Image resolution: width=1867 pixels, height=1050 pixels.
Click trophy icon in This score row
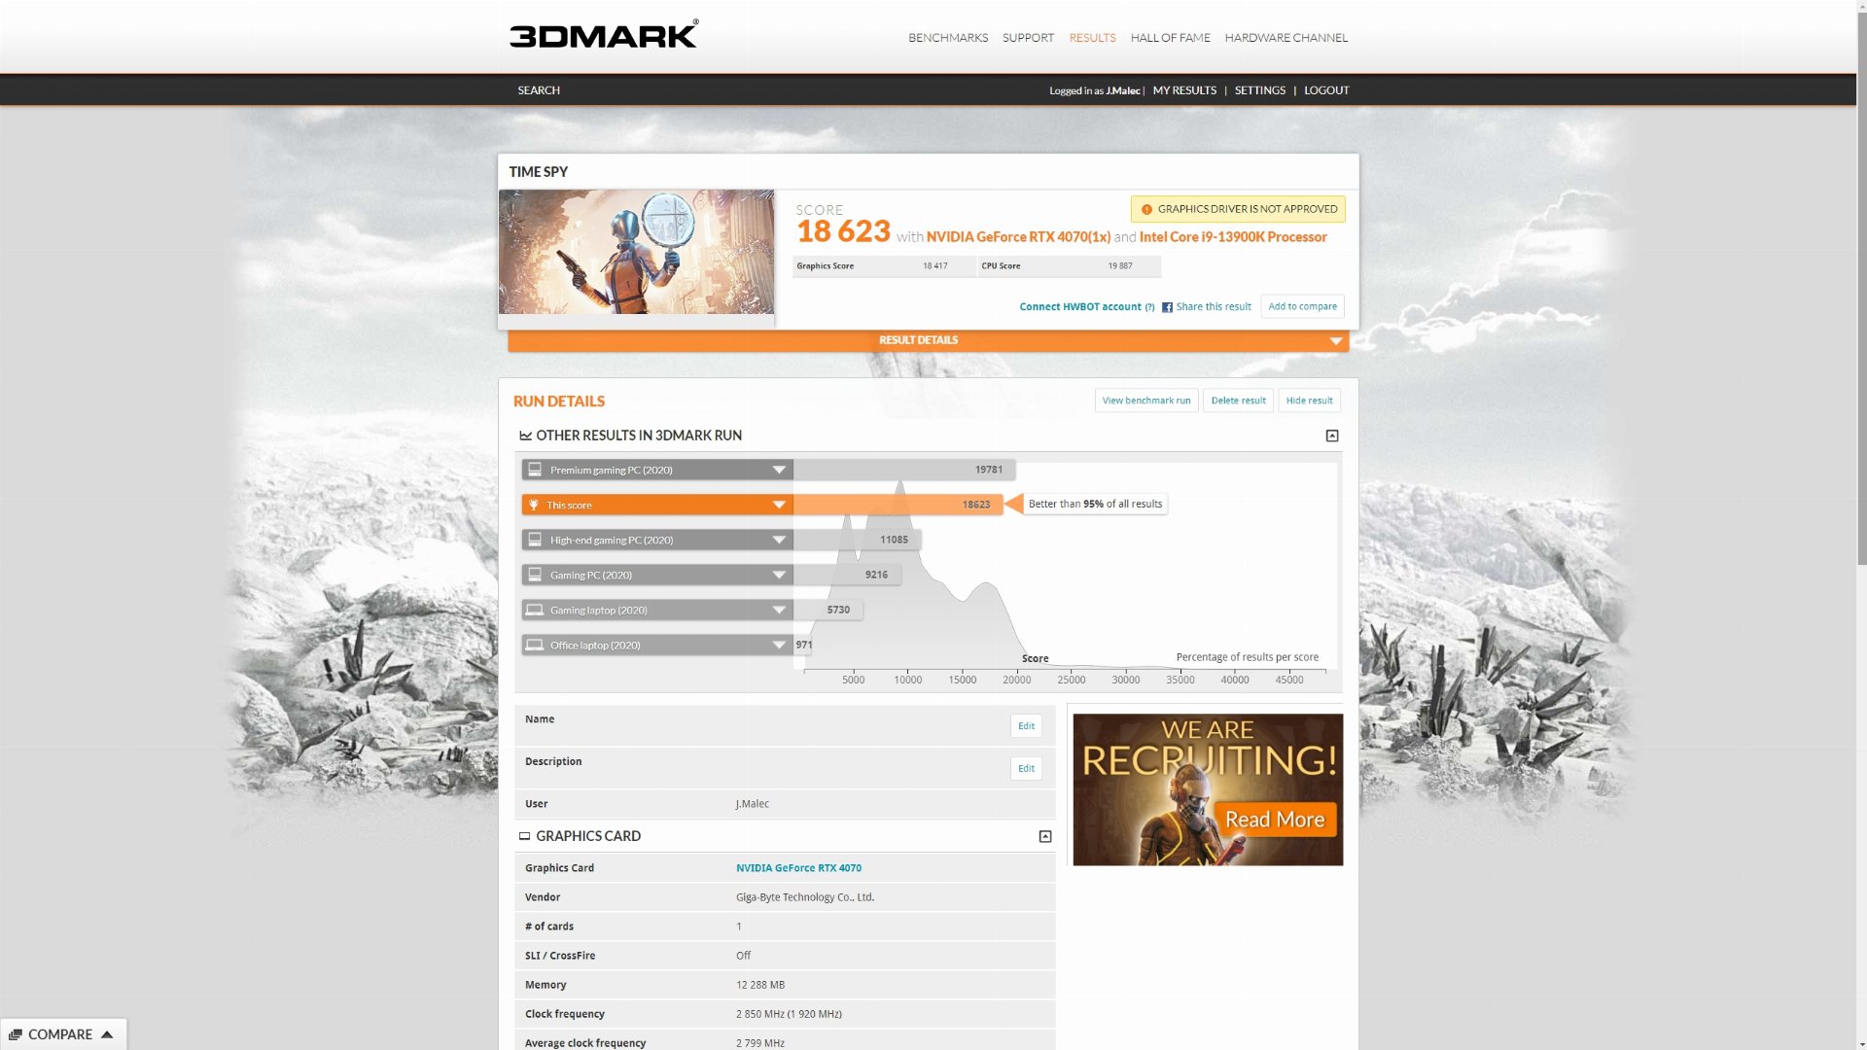[x=533, y=505]
